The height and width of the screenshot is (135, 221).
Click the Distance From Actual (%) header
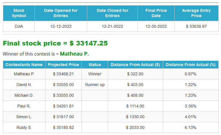click(x=191, y=65)
